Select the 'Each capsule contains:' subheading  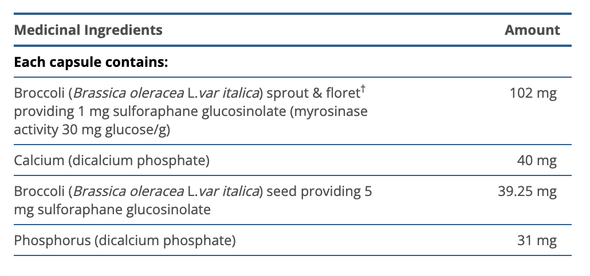point(91,61)
